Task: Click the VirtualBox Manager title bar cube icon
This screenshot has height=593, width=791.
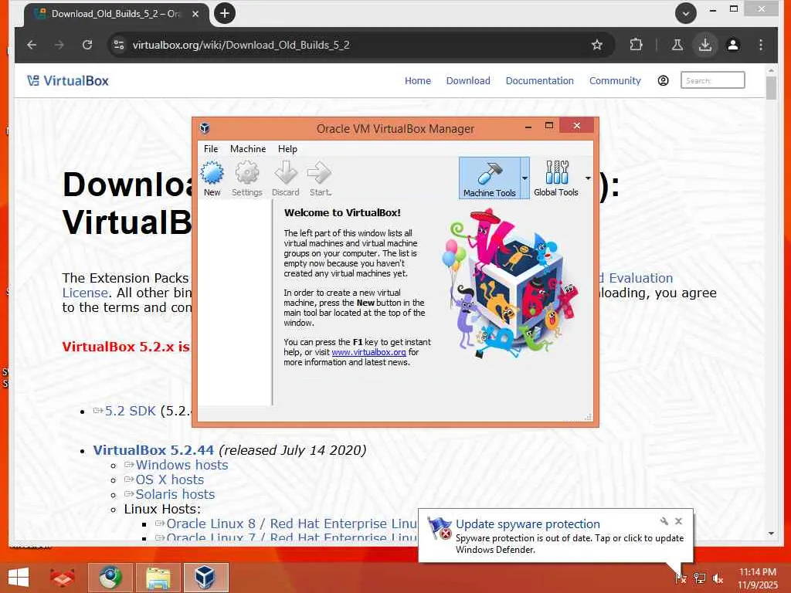Action: 205,128
